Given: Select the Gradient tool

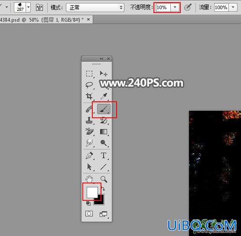Looking at the screenshot, I should 104,132.
